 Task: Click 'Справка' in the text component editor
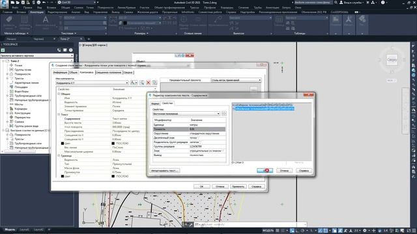304,170
